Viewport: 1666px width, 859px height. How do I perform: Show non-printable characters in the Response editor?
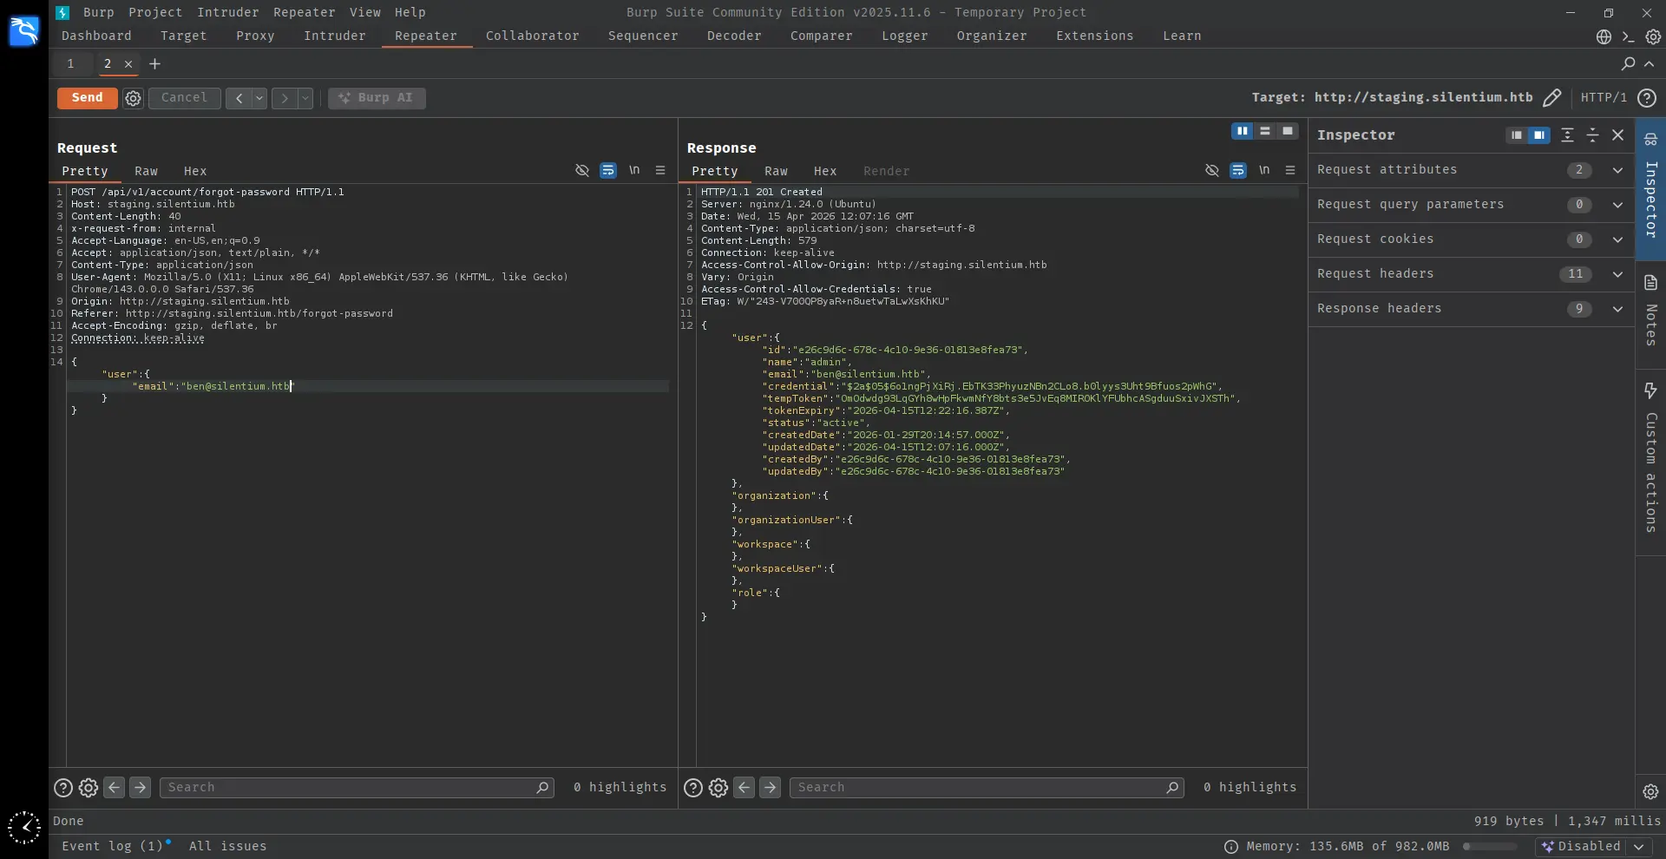point(1264,171)
